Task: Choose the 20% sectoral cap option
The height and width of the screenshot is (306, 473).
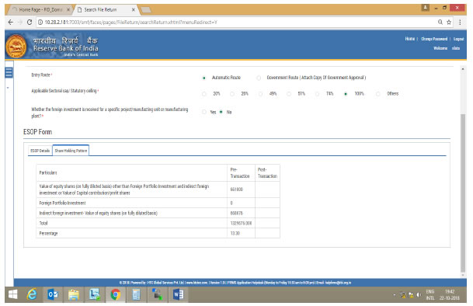Action: click(x=204, y=94)
